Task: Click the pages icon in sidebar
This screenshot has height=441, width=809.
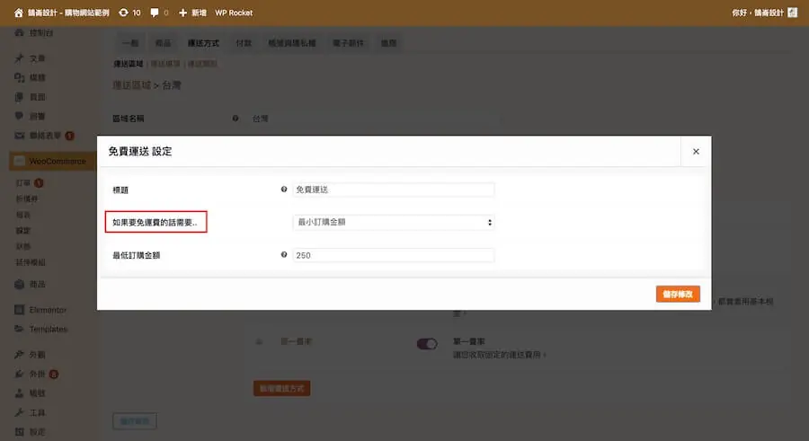Action: coord(19,97)
